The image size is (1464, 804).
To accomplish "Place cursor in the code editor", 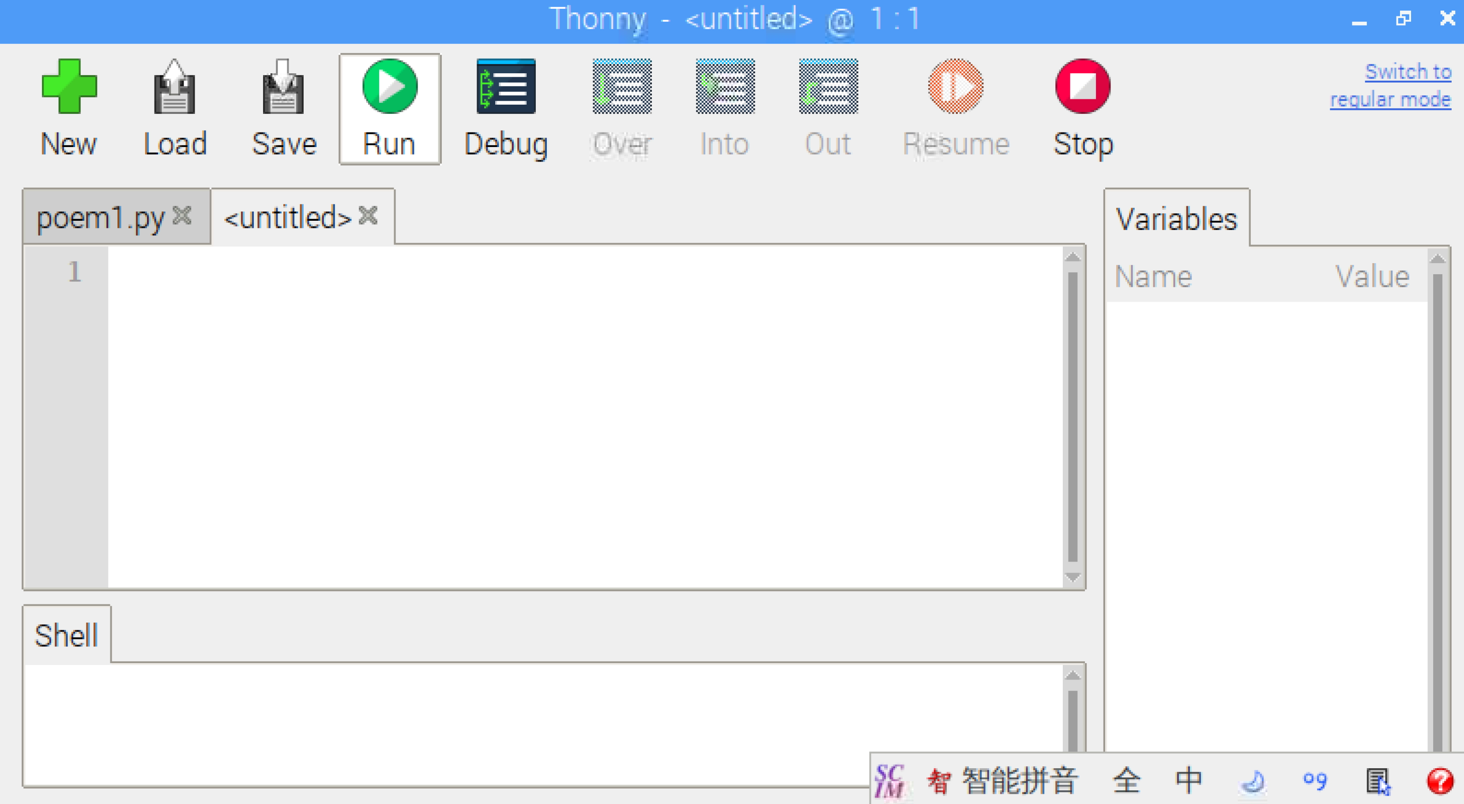I will (x=585, y=417).
